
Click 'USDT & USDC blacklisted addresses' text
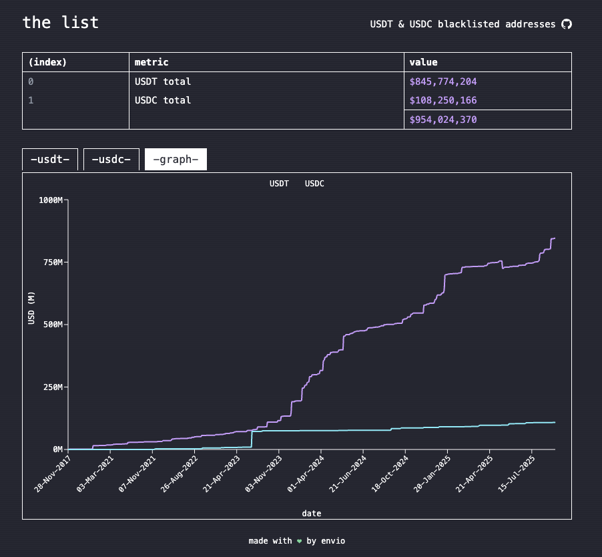pos(463,24)
